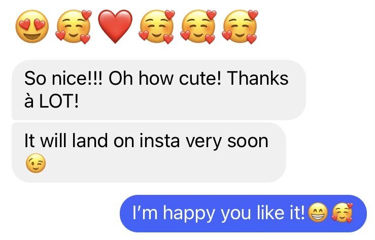The height and width of the screenshot is (240, 375).
Task: Click the winking face emoji
Action: [x=36, y=163]
